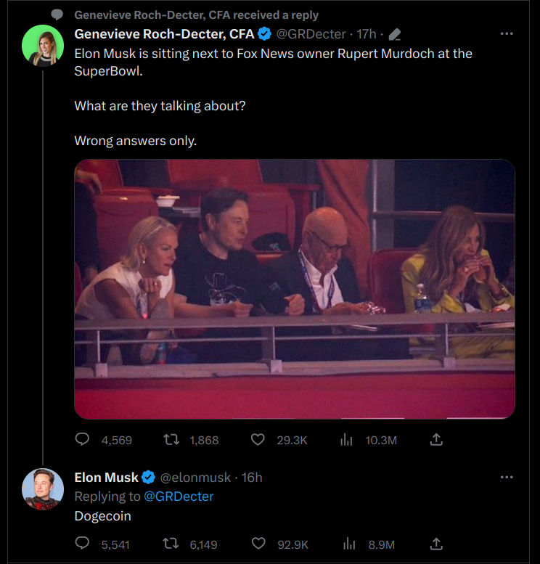This screenshot has width=540, height=564.
Task: Open the Elon Musk display name link
Action: (107, 478)
